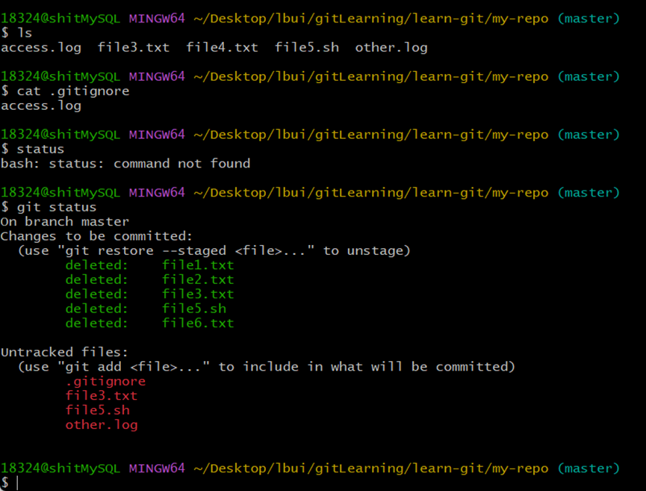Click '18324@shitMySQL' on the first prompt
This screenshot has height=491, width=646.
(60, 19)
